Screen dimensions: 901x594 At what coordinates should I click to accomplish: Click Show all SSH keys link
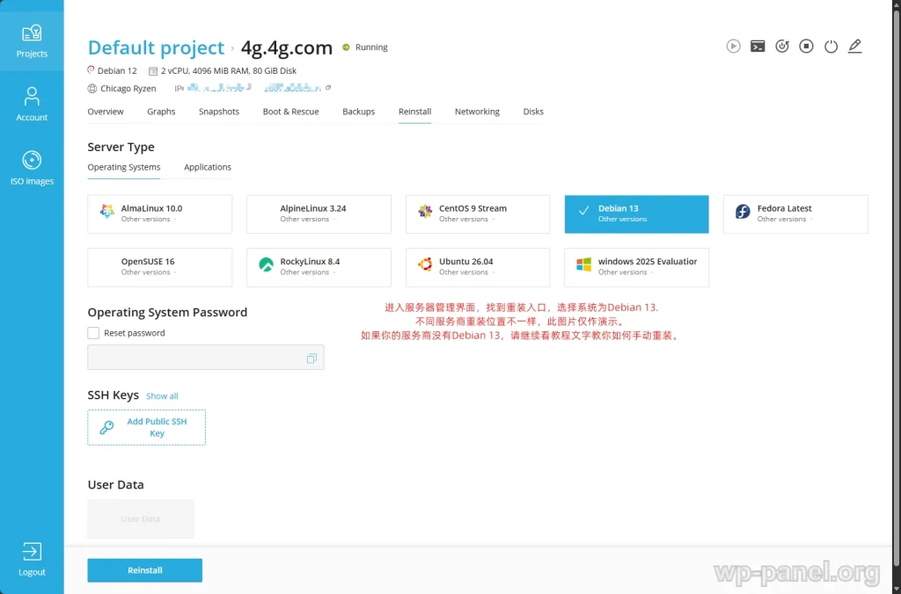click(x=162, y=396)
